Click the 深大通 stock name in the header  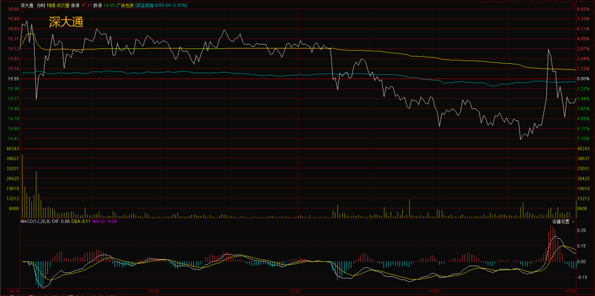(x=27, y=6)
